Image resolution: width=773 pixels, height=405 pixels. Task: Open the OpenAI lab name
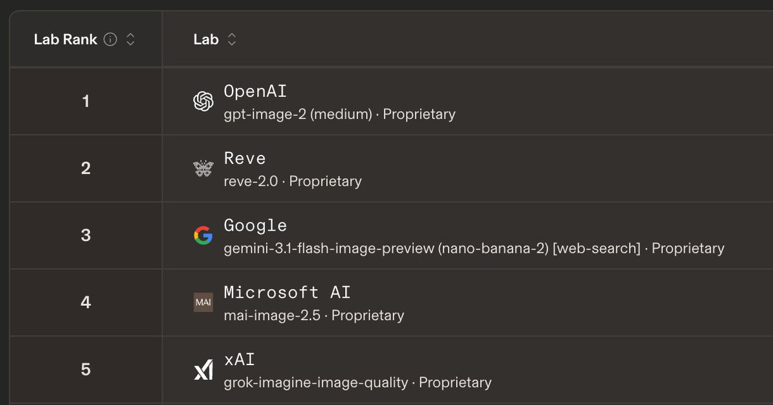point(255,91)
